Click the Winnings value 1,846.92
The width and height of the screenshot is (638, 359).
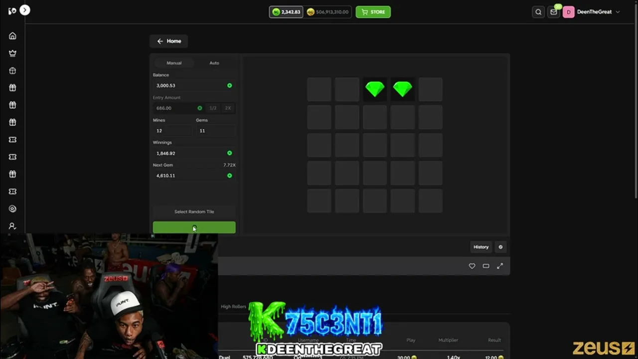point(194,153)
